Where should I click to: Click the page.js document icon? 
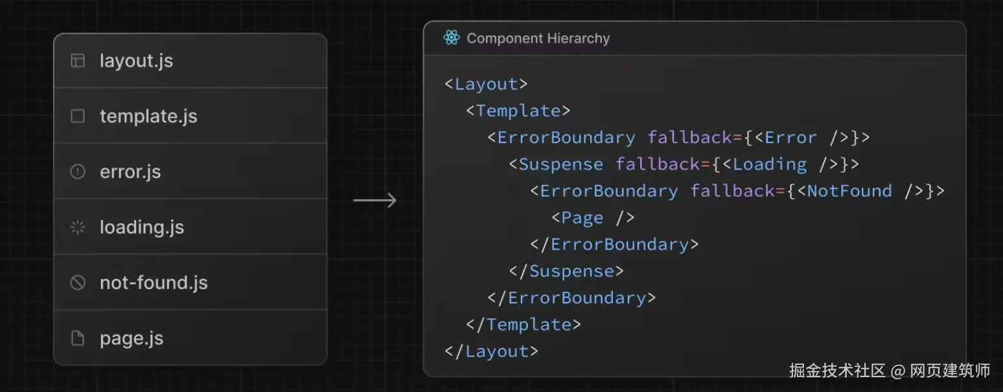point(78,338)
